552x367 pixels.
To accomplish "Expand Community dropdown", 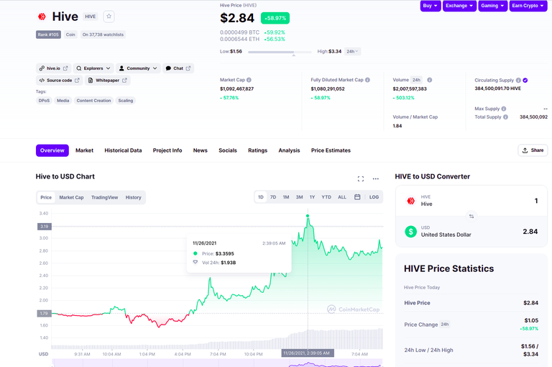I will (138, 68).
